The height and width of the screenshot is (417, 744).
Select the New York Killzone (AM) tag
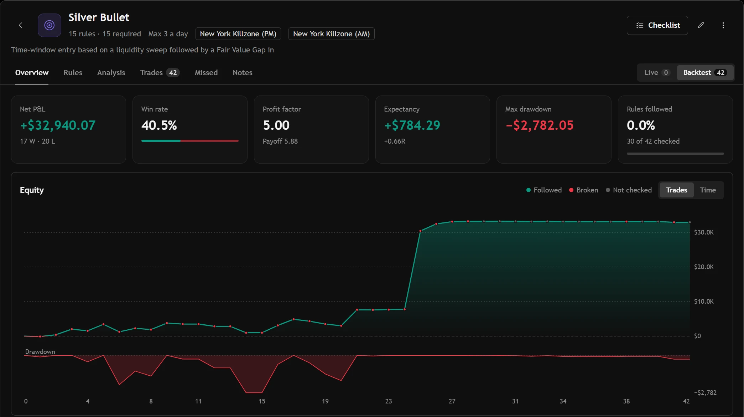pyautogui.click(x=331, y=34)
